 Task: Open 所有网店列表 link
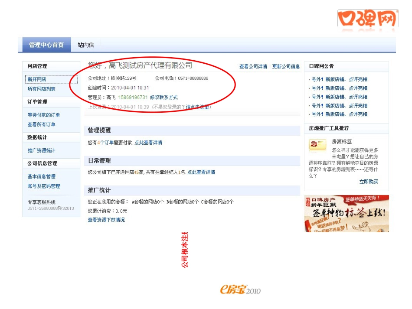click(x=41, y=89)
